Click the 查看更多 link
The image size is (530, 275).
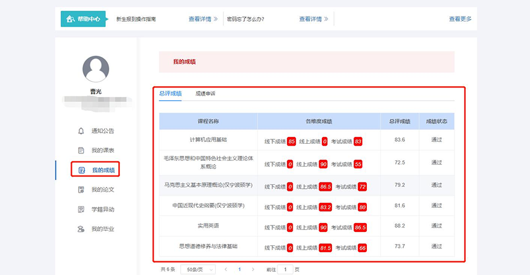(x=460, y=19)
